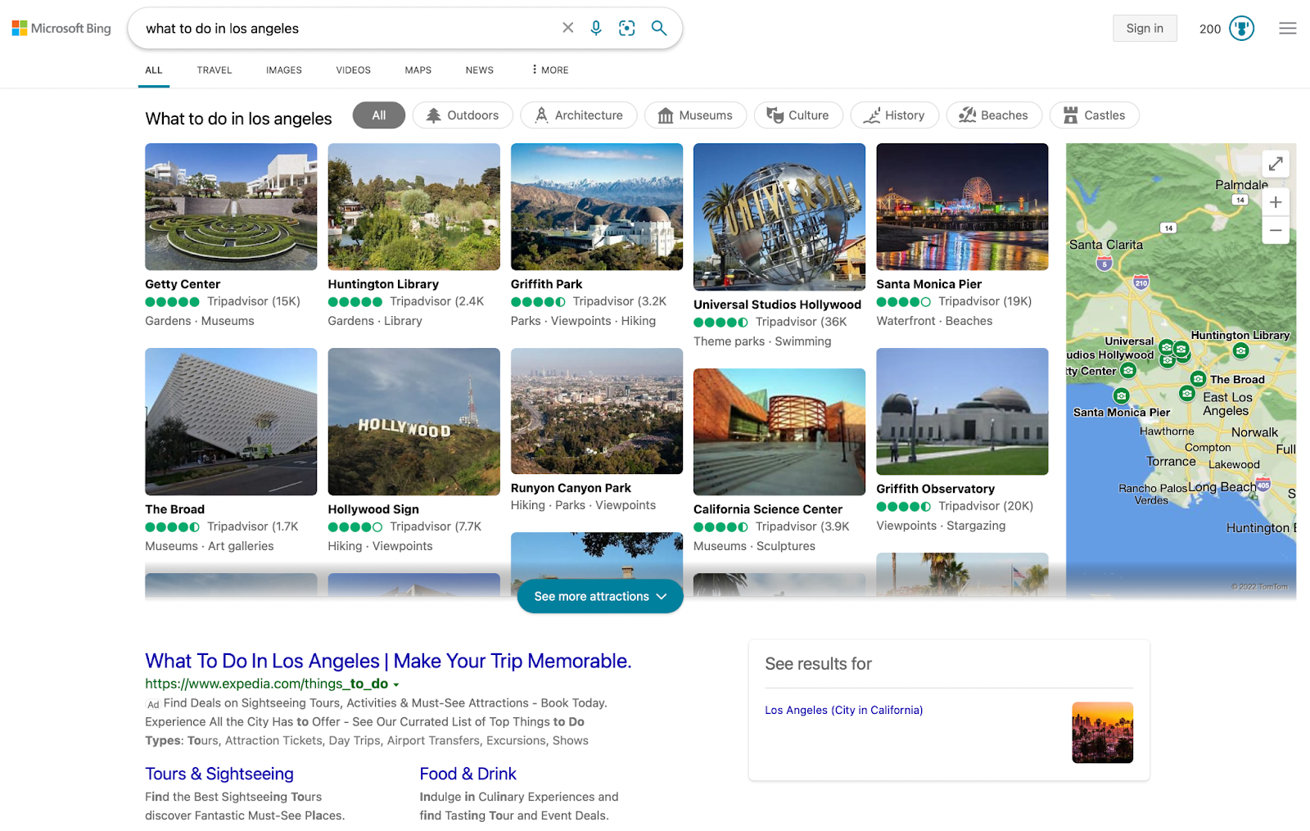Image resolution: width=1310 pixels, height=831 pixels.
Task: Expand See more attractions
Action: (600, 596)
